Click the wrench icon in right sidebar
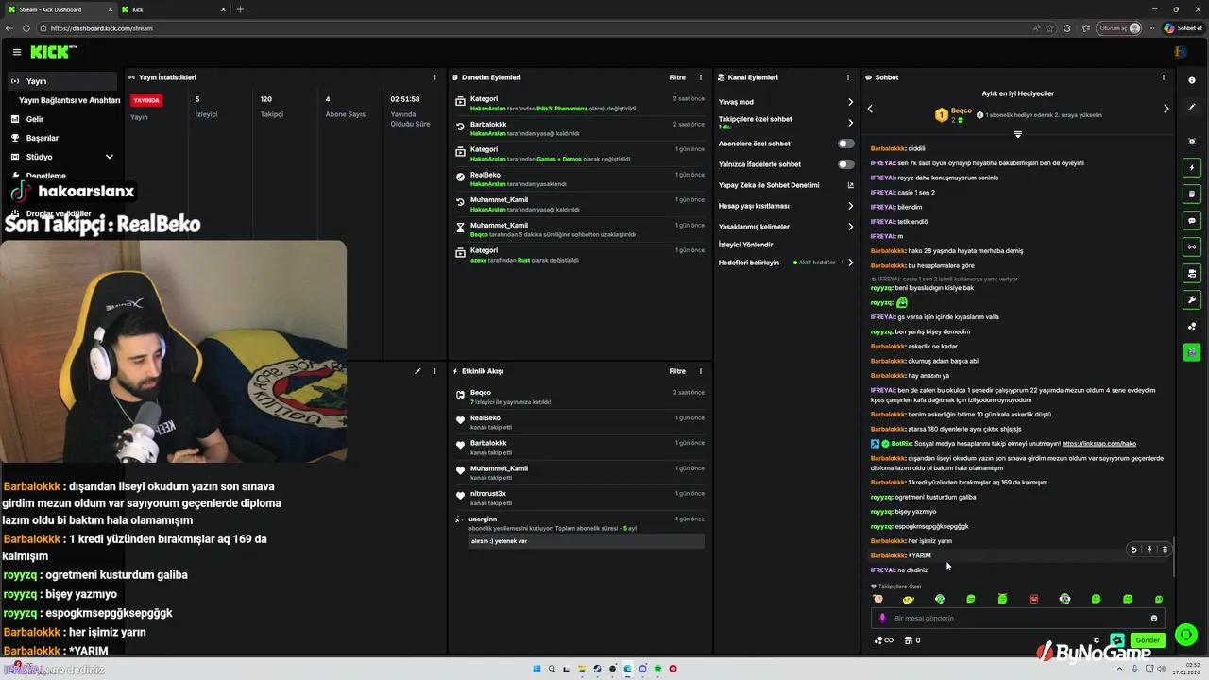1209x680 pixels. point(1192,300)
